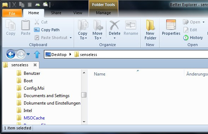
Task: Expand the arrow after Desktop in breadcrumb
Action: point(70,54)
